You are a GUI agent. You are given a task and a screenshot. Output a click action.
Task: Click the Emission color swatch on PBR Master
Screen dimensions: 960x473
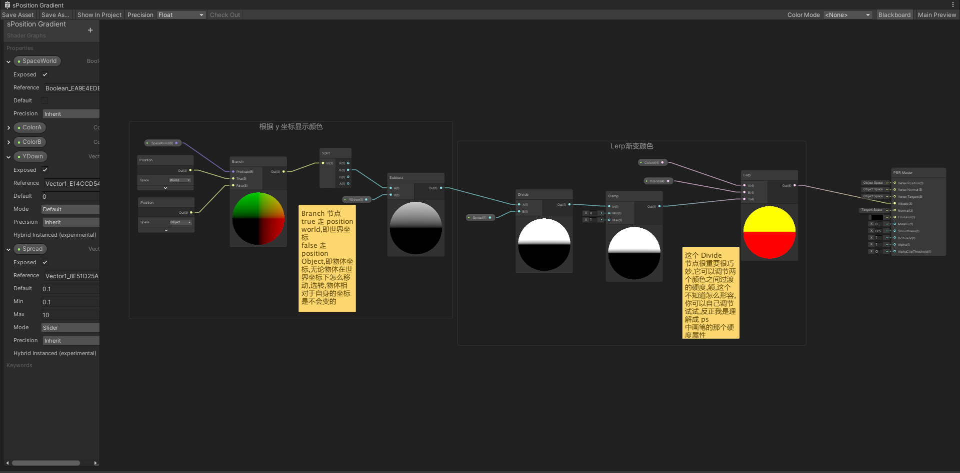click(x=877, y=217)
